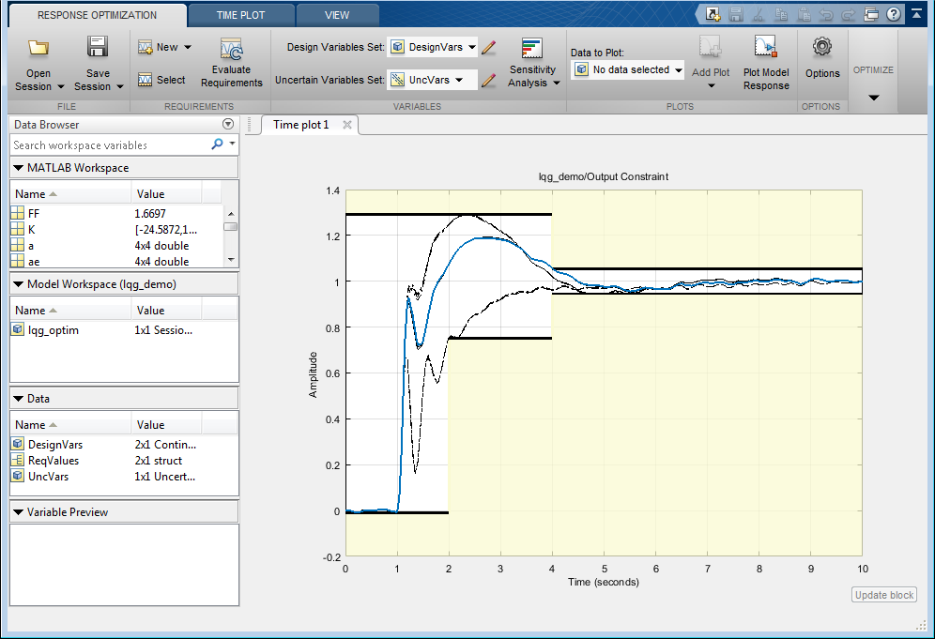Edit Uncertain Variables with pencil icon
This screenshot has width=935, height=639.
(x=488, y=81)
